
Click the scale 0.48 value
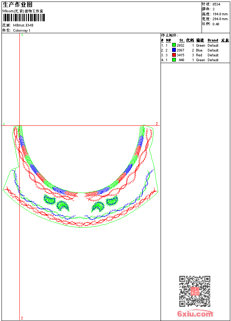[x=216, y=24]
